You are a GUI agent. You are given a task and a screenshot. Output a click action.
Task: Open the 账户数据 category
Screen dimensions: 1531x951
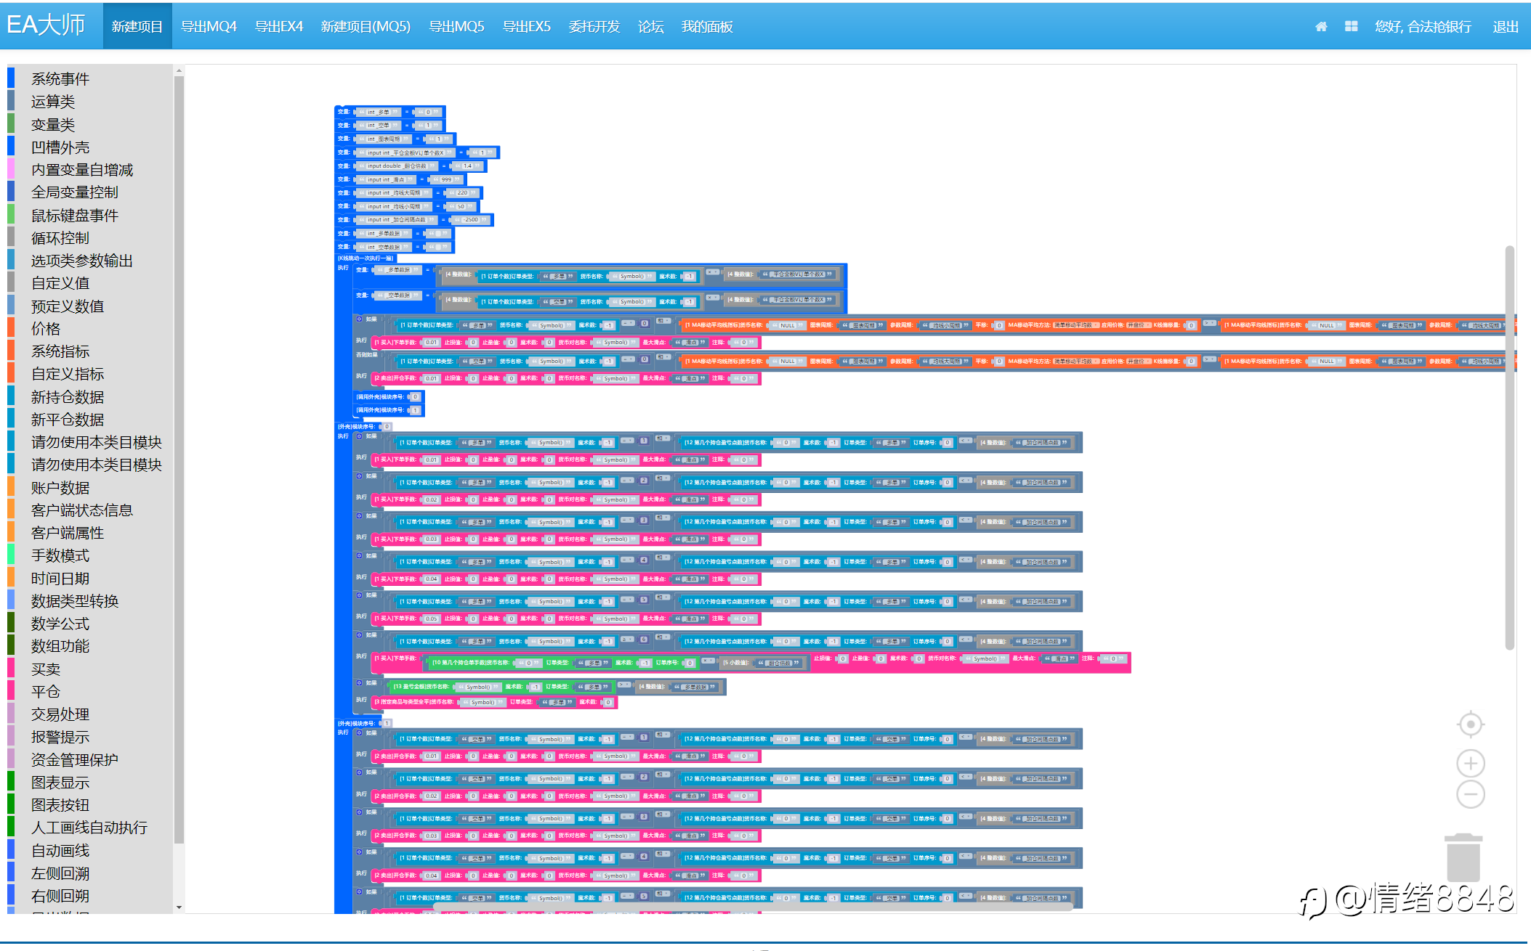pos(60,488)
